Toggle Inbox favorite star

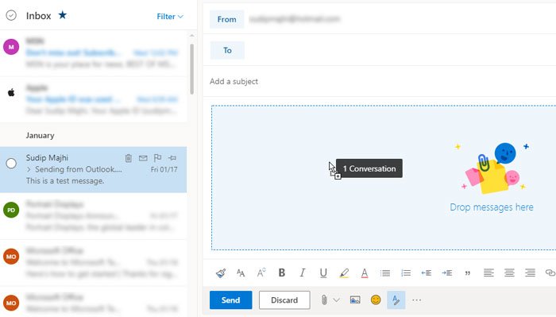click(63, 15)
